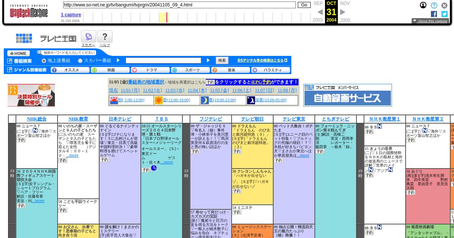Open 番組表の地域選択 link
Viewport: 454px width, 238px height.
(146, 82)
